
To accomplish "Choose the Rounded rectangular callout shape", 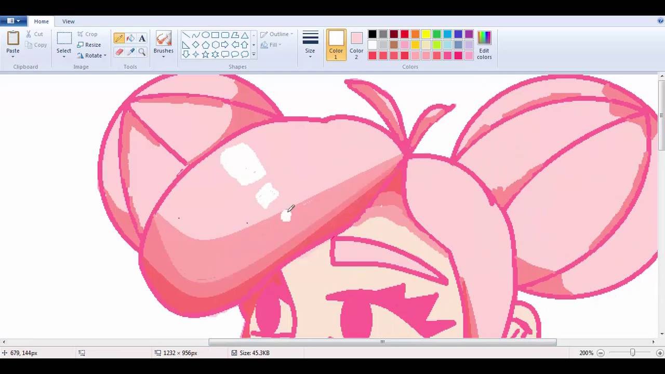I will [x=225, y=54].
